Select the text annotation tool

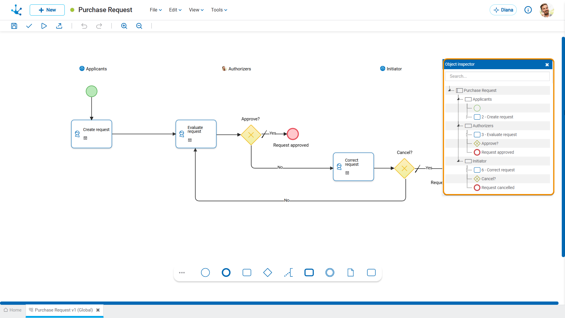[288, 273]
